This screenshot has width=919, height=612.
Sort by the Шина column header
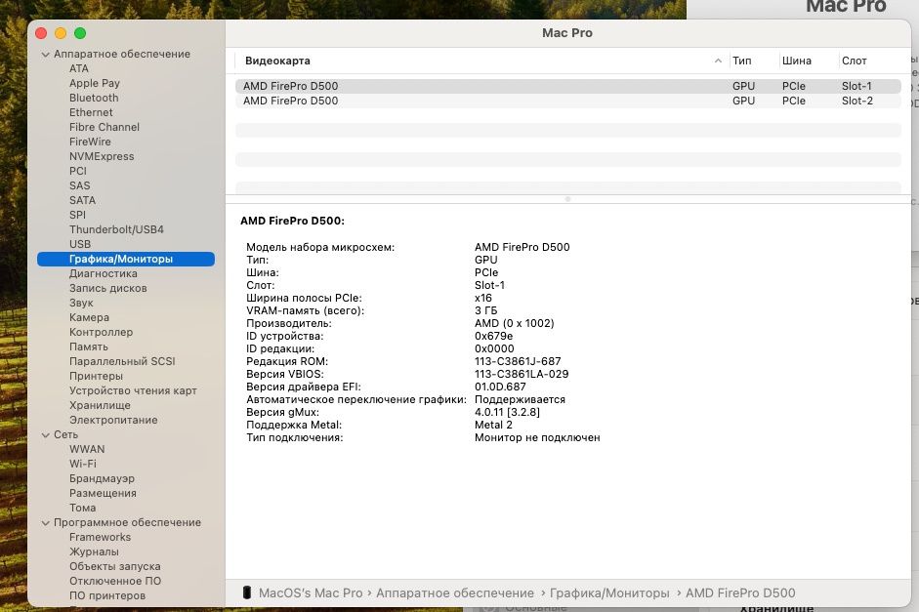point(797,61)
